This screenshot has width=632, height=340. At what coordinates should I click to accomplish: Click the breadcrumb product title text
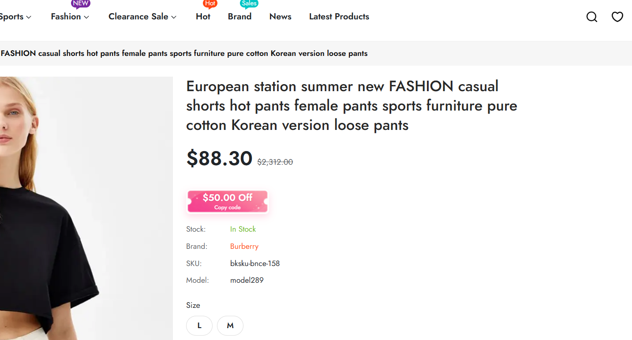pos(184,53)
